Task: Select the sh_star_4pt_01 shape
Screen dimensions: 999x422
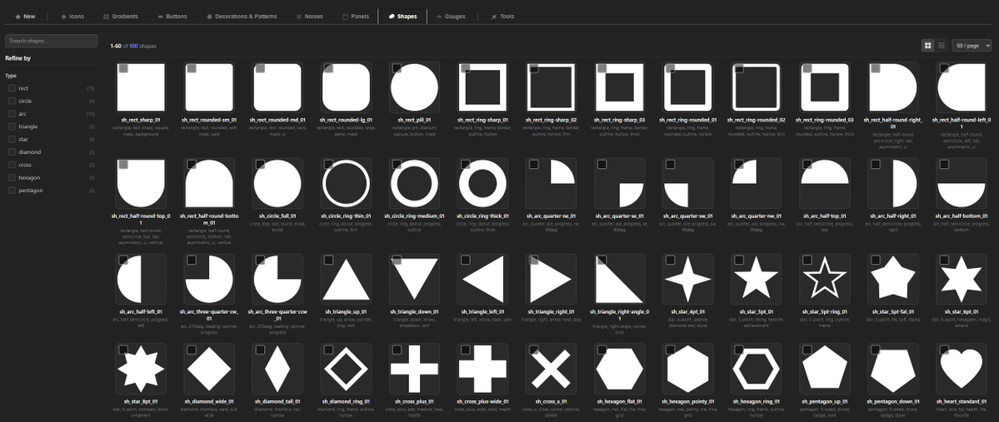Action: (x=687, y=279)
